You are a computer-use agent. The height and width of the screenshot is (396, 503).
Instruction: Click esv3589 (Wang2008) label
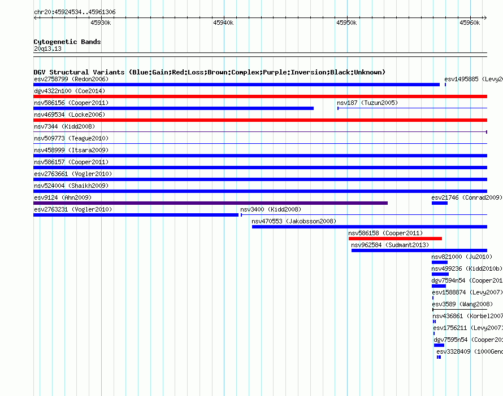pyautogui.click(x=462, y=304)
